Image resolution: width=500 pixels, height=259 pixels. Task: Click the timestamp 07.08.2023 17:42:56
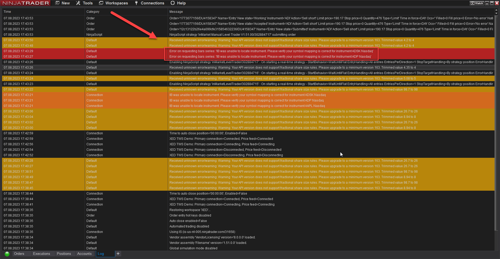click(x=18, y=144)
